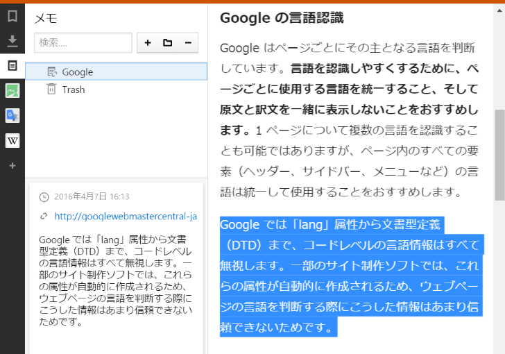Open the Google Translate web panel

[12, 115]
